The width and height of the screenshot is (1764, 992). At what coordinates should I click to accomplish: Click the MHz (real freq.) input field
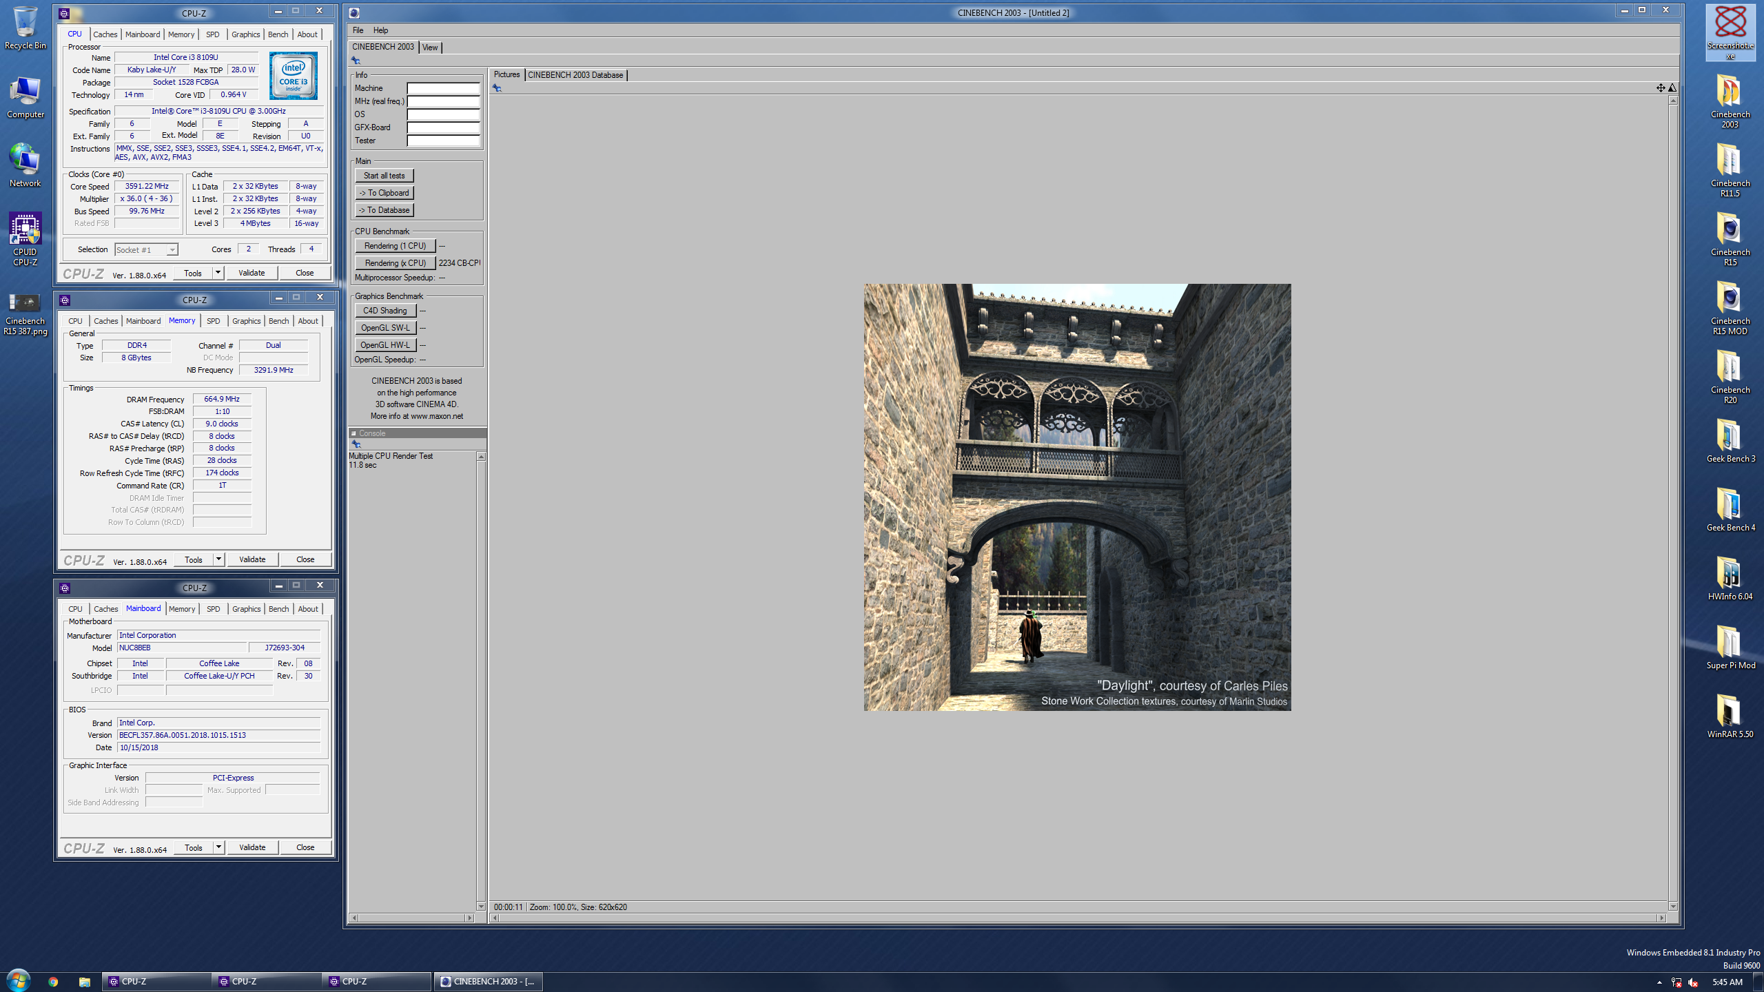click(443, 101)
